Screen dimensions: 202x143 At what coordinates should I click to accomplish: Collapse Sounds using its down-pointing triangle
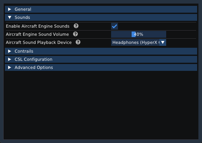9,17
